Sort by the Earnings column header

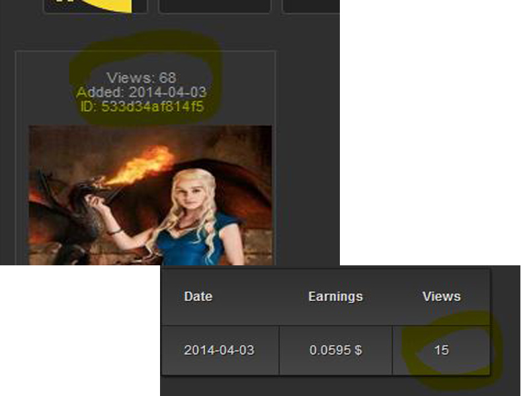coord(335,296)
